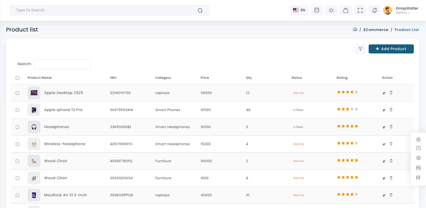Delete the Headphones product row
The width and height of the screenshot is (426, 208).
coord(391,127)
